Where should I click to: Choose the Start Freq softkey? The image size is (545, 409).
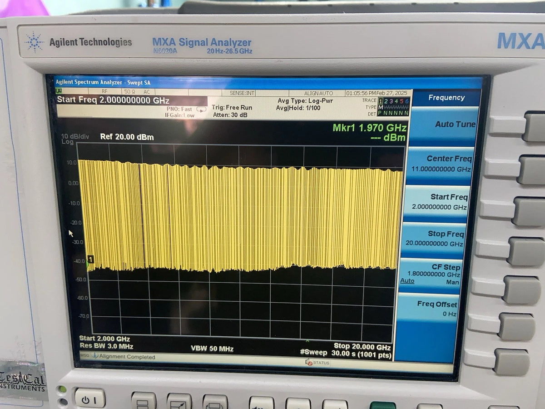[437, 203]
